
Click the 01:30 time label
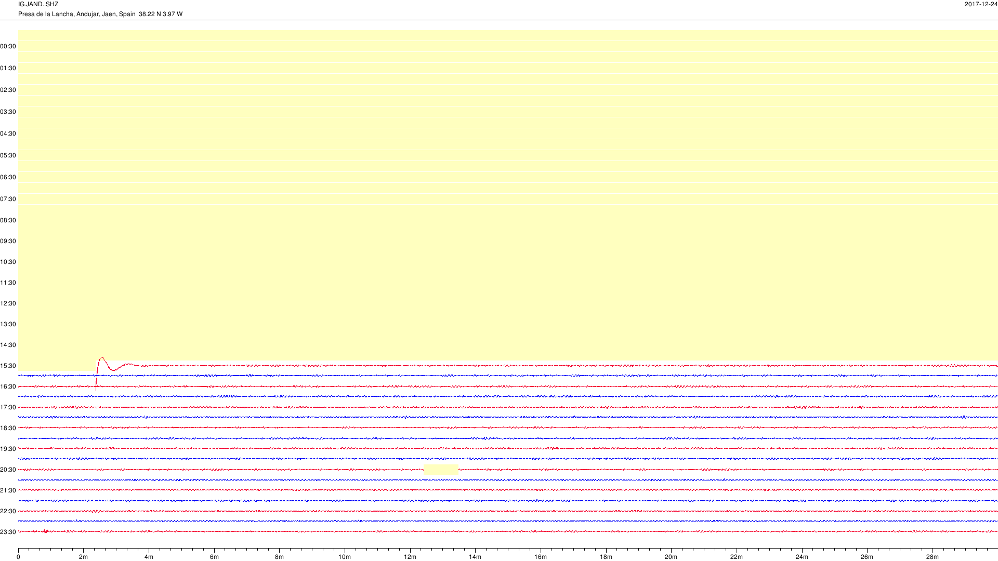pos(8,68)
